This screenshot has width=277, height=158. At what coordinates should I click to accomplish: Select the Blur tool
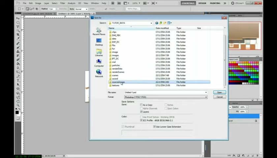(x=18, y=68)
